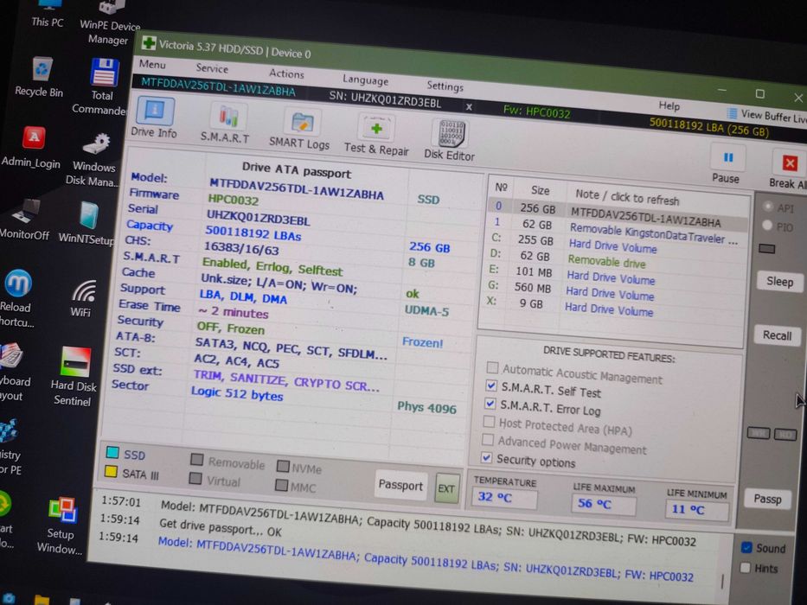This screenshot has width=807, height=605.
Task: Click the SSD cyan color swatch
Action: point(112,453)
